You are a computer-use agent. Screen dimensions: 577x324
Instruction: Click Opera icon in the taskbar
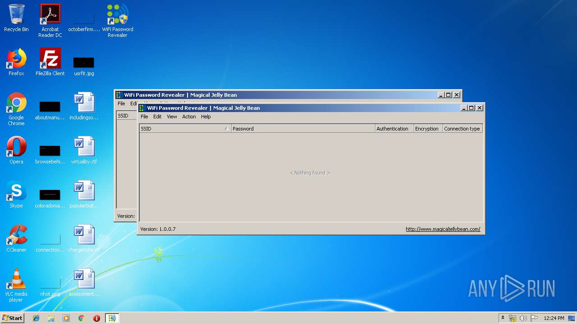click(96, 318)
